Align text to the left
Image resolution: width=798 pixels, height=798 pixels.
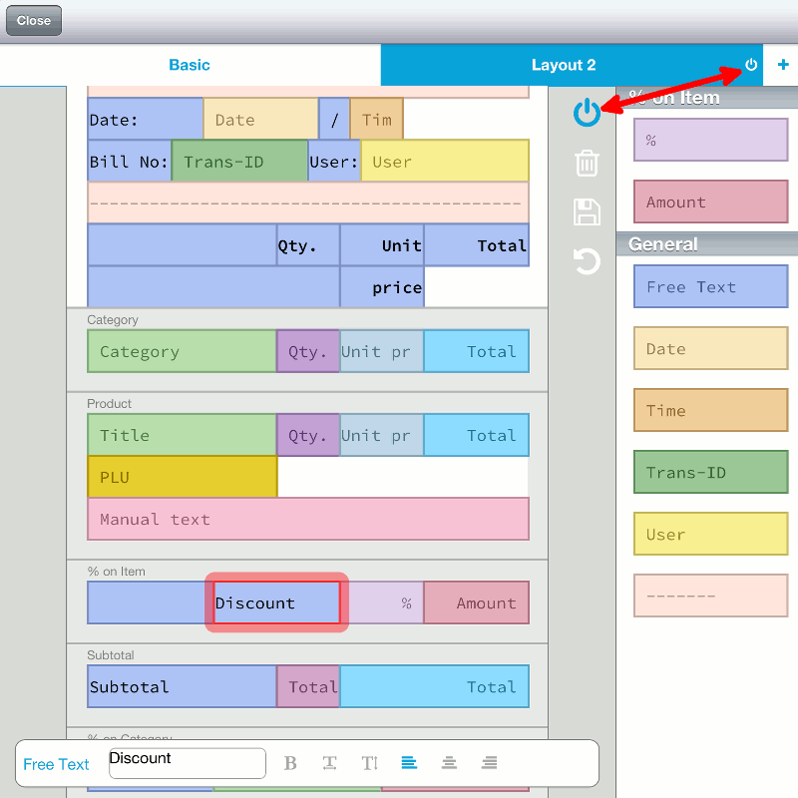409,763
